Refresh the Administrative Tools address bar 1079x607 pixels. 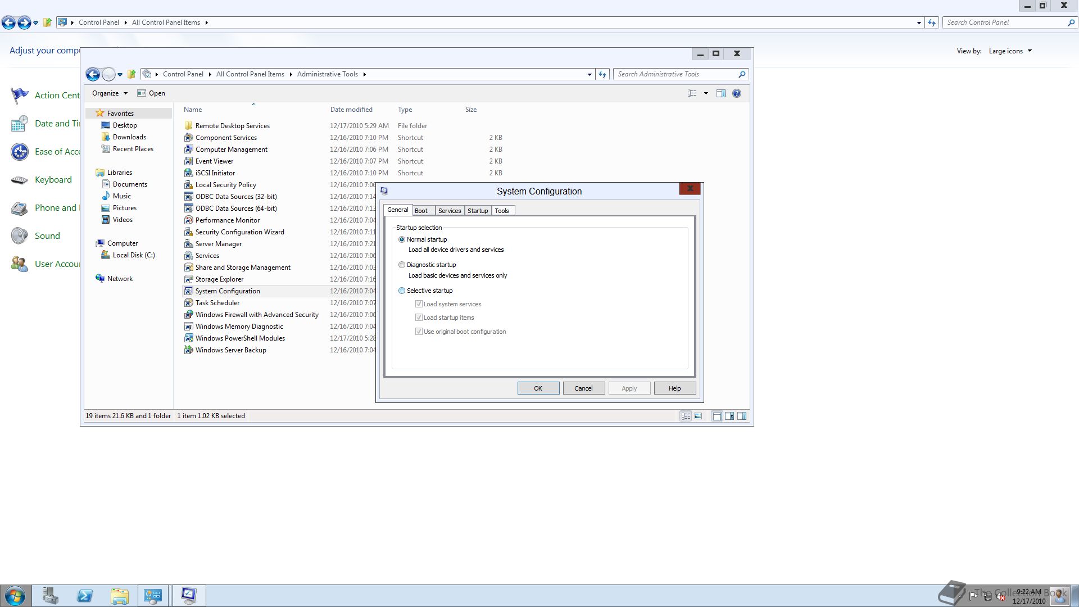pyautogui.click(x=602, y=74)
